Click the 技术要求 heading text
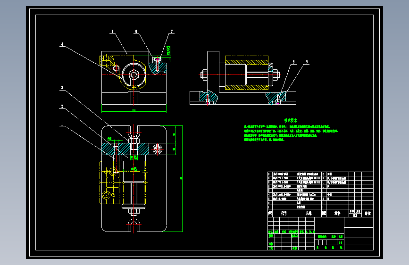Viewport: 409px width, 265px height. pos(291,121)
